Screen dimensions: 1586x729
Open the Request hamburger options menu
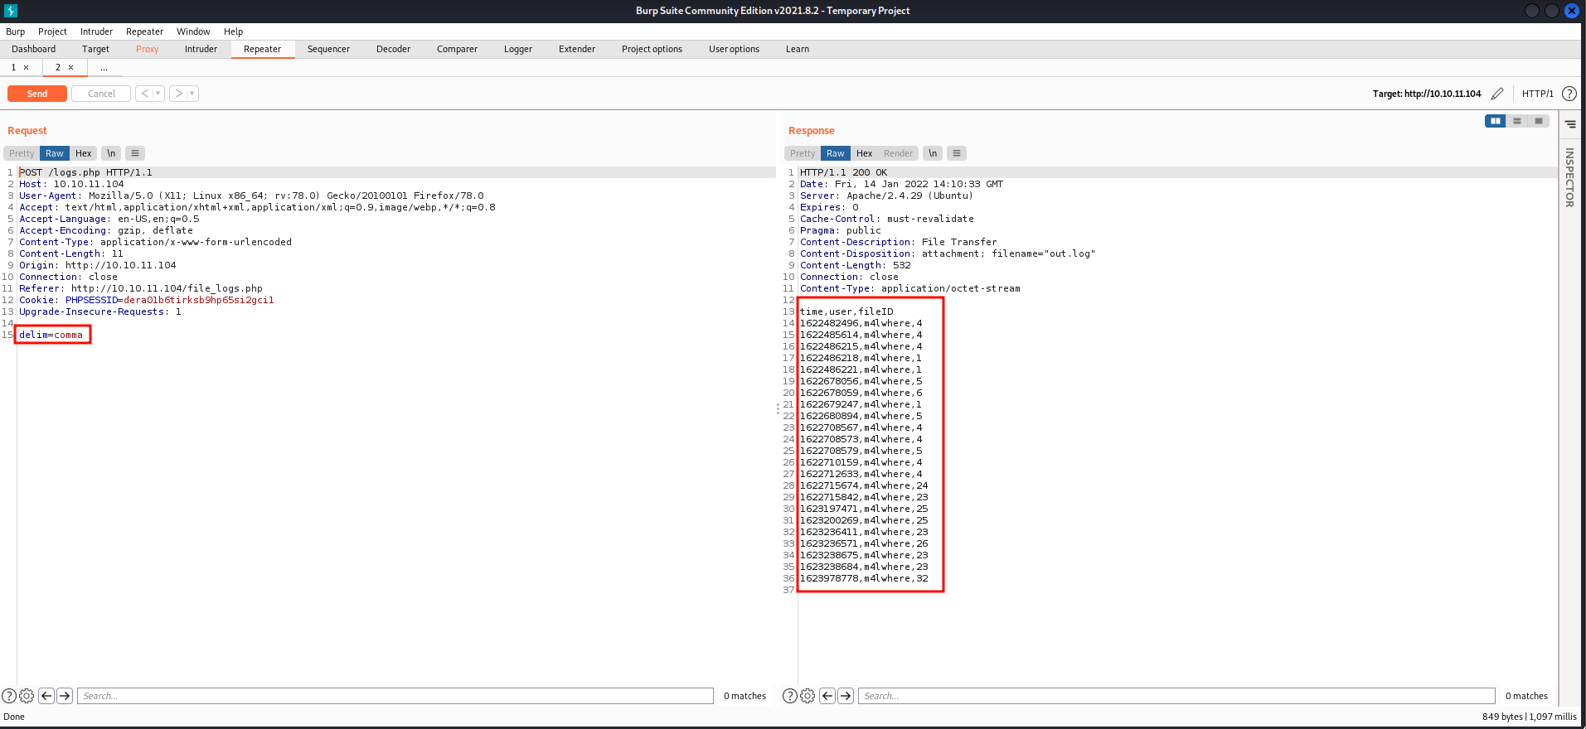point(135,153)
